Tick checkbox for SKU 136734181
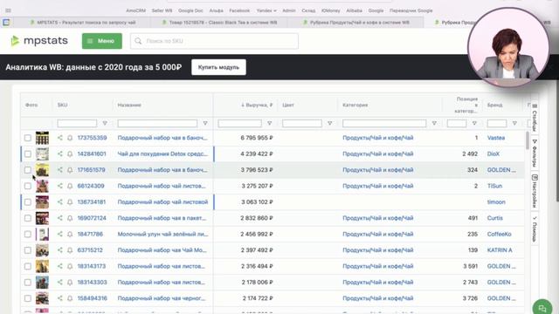This screenshot has height=314, width=559. click(x=28, y=201)
